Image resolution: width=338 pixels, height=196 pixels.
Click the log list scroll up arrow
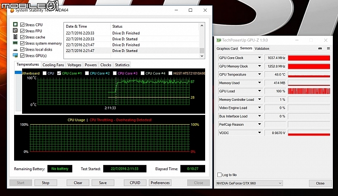click(202, 26)
